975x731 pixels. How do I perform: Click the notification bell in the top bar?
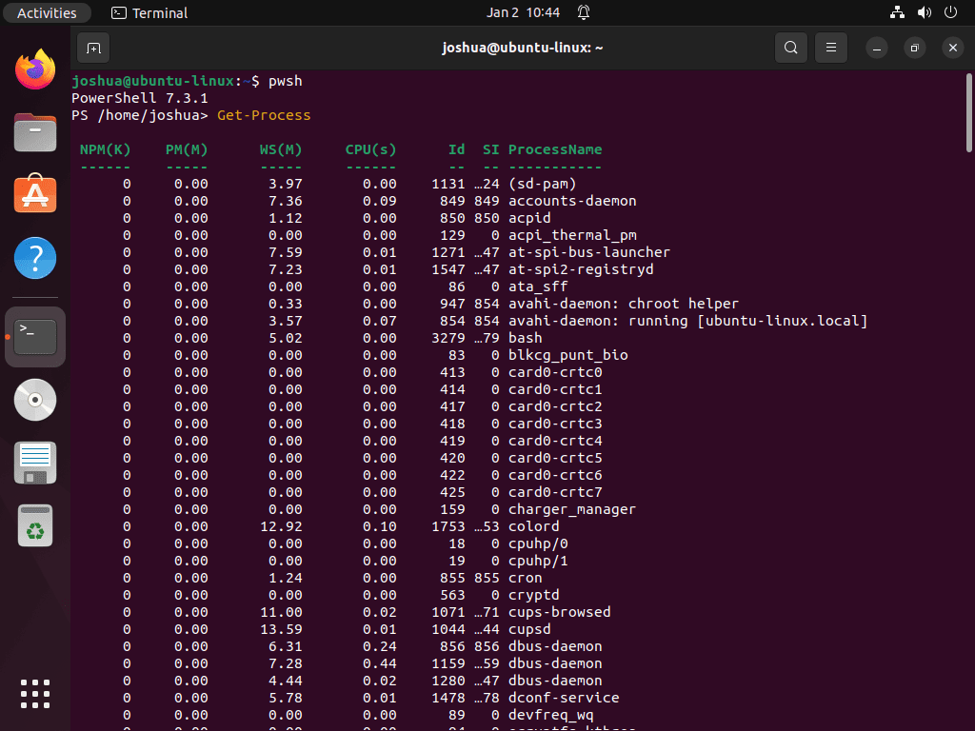(583, 12)
